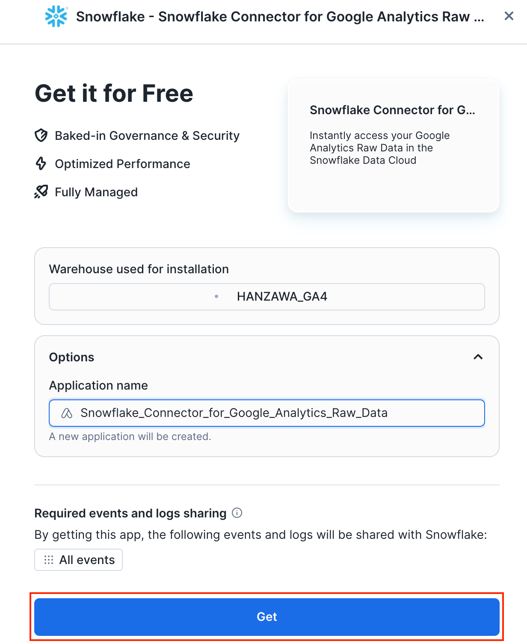Image resolution: width=527 pixels, height=644 pixels.
Task: Click the Optimized Performance label
Action: (x=122, y=164)
